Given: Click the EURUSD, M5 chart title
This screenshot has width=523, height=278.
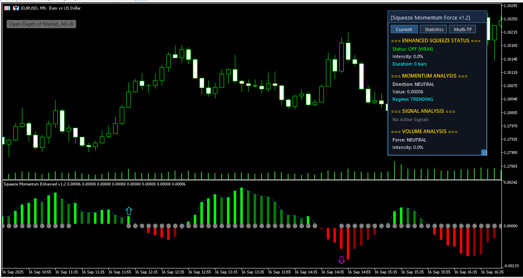Looking at the screenshot, I should 51,8.
